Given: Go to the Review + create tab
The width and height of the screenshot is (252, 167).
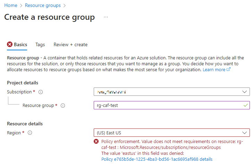Looking at the screenshot, I should [x=70, y=44].
